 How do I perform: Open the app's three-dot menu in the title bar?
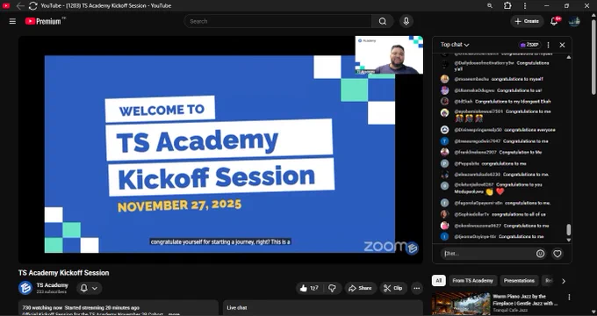(x=525, y=6)
